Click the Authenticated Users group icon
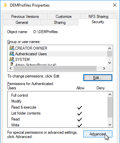 click(12, 54)
